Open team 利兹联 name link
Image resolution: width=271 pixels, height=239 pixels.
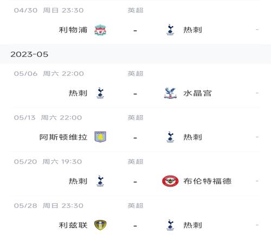pos(73,225)
